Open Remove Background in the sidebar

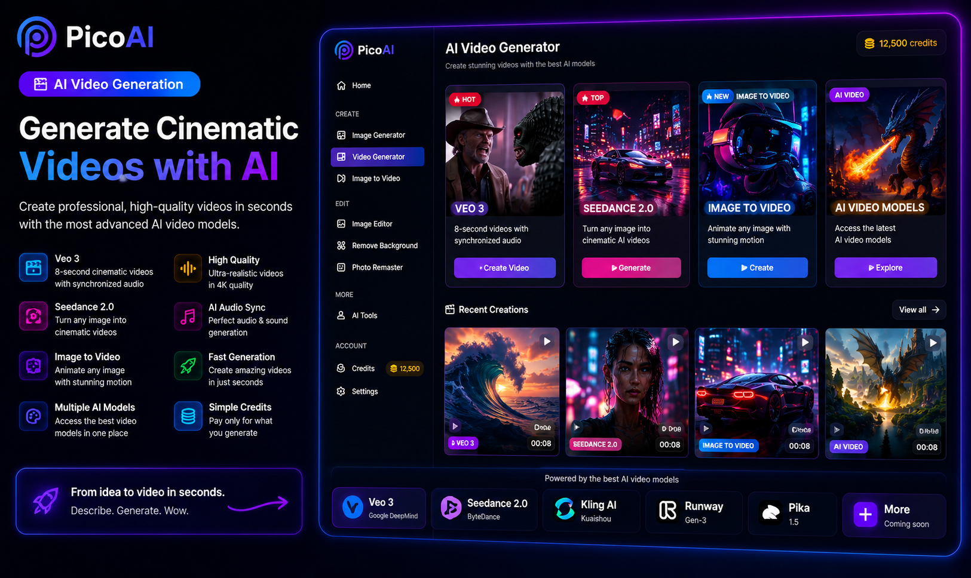377,245
